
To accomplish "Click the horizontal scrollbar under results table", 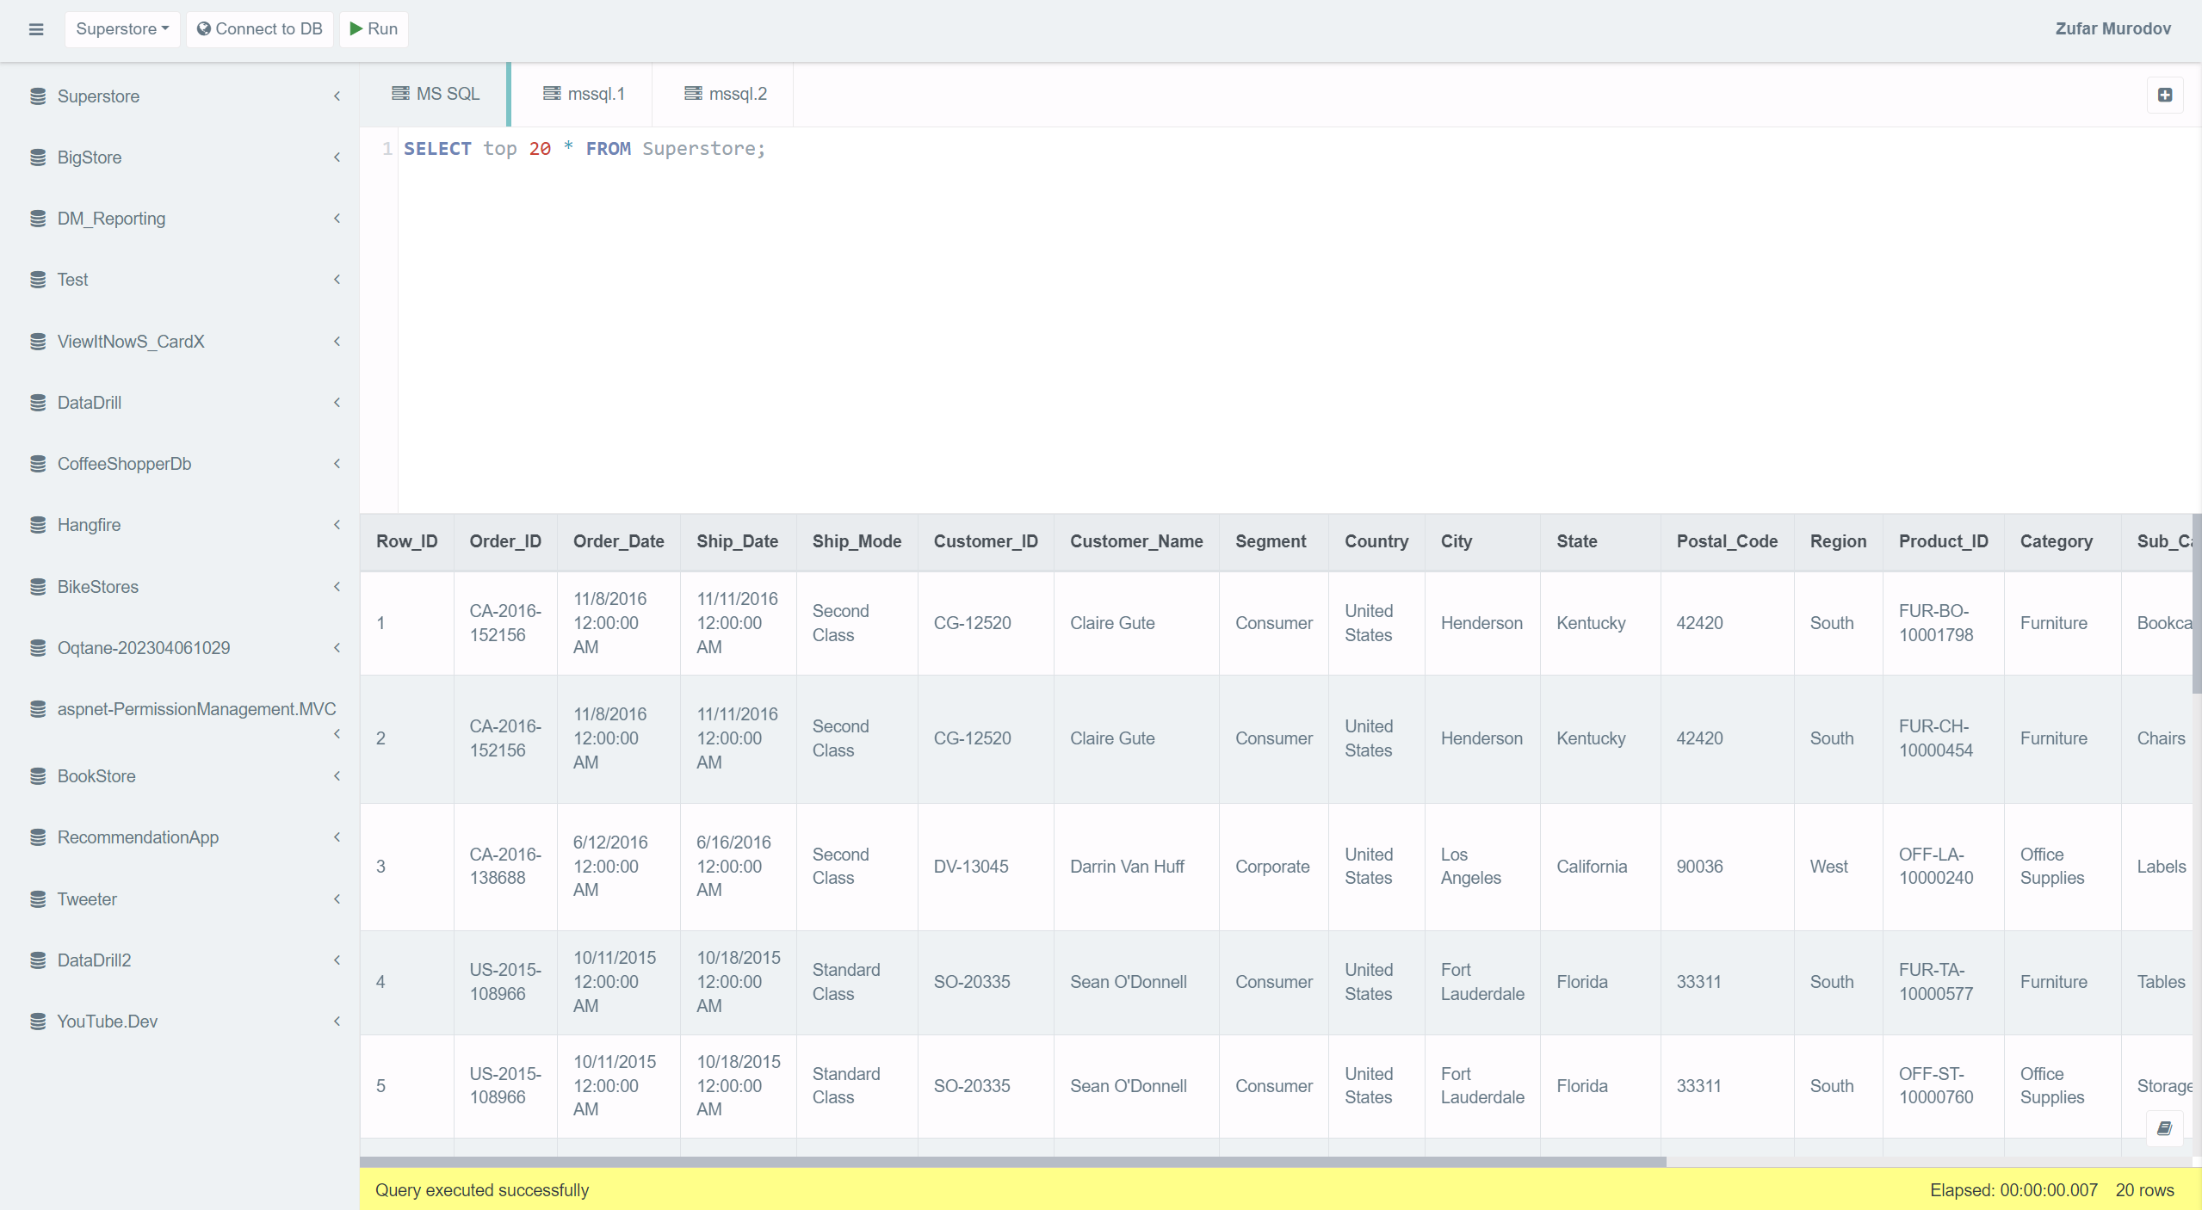I will coord(1012,1162).
